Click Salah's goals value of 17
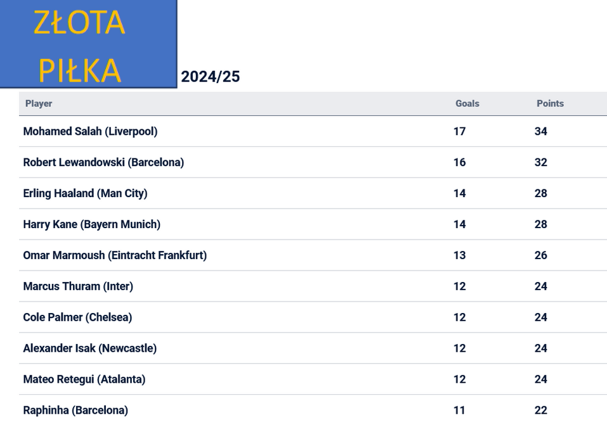This screenshot has width=607, height=422. pyautogui.click(x=459, y=131)
